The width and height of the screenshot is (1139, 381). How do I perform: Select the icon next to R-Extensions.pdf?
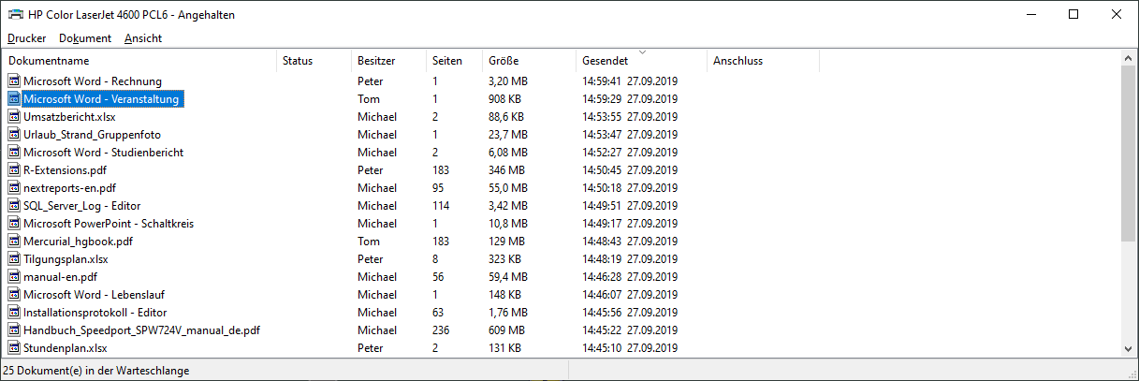pyautogui.click(x=14, y=170)
